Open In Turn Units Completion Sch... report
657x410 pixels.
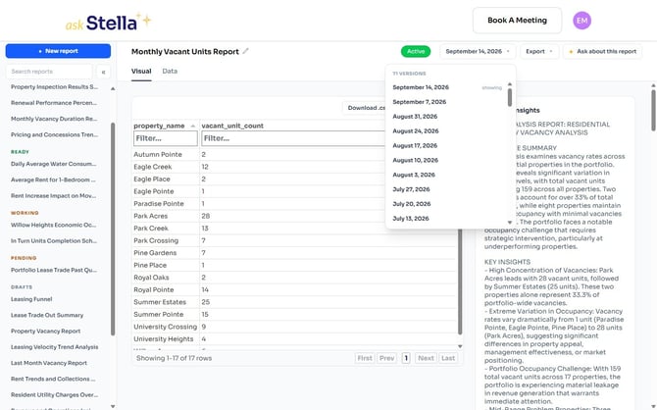[x=54, y=241]
